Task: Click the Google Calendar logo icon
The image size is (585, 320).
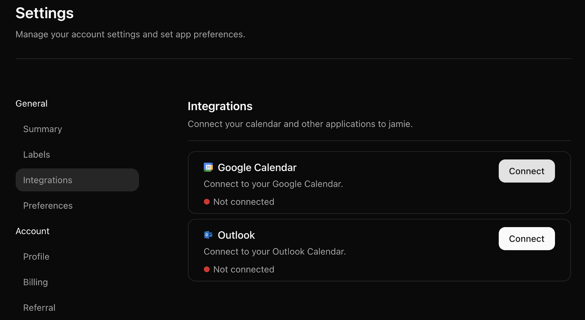Action: 208,167
